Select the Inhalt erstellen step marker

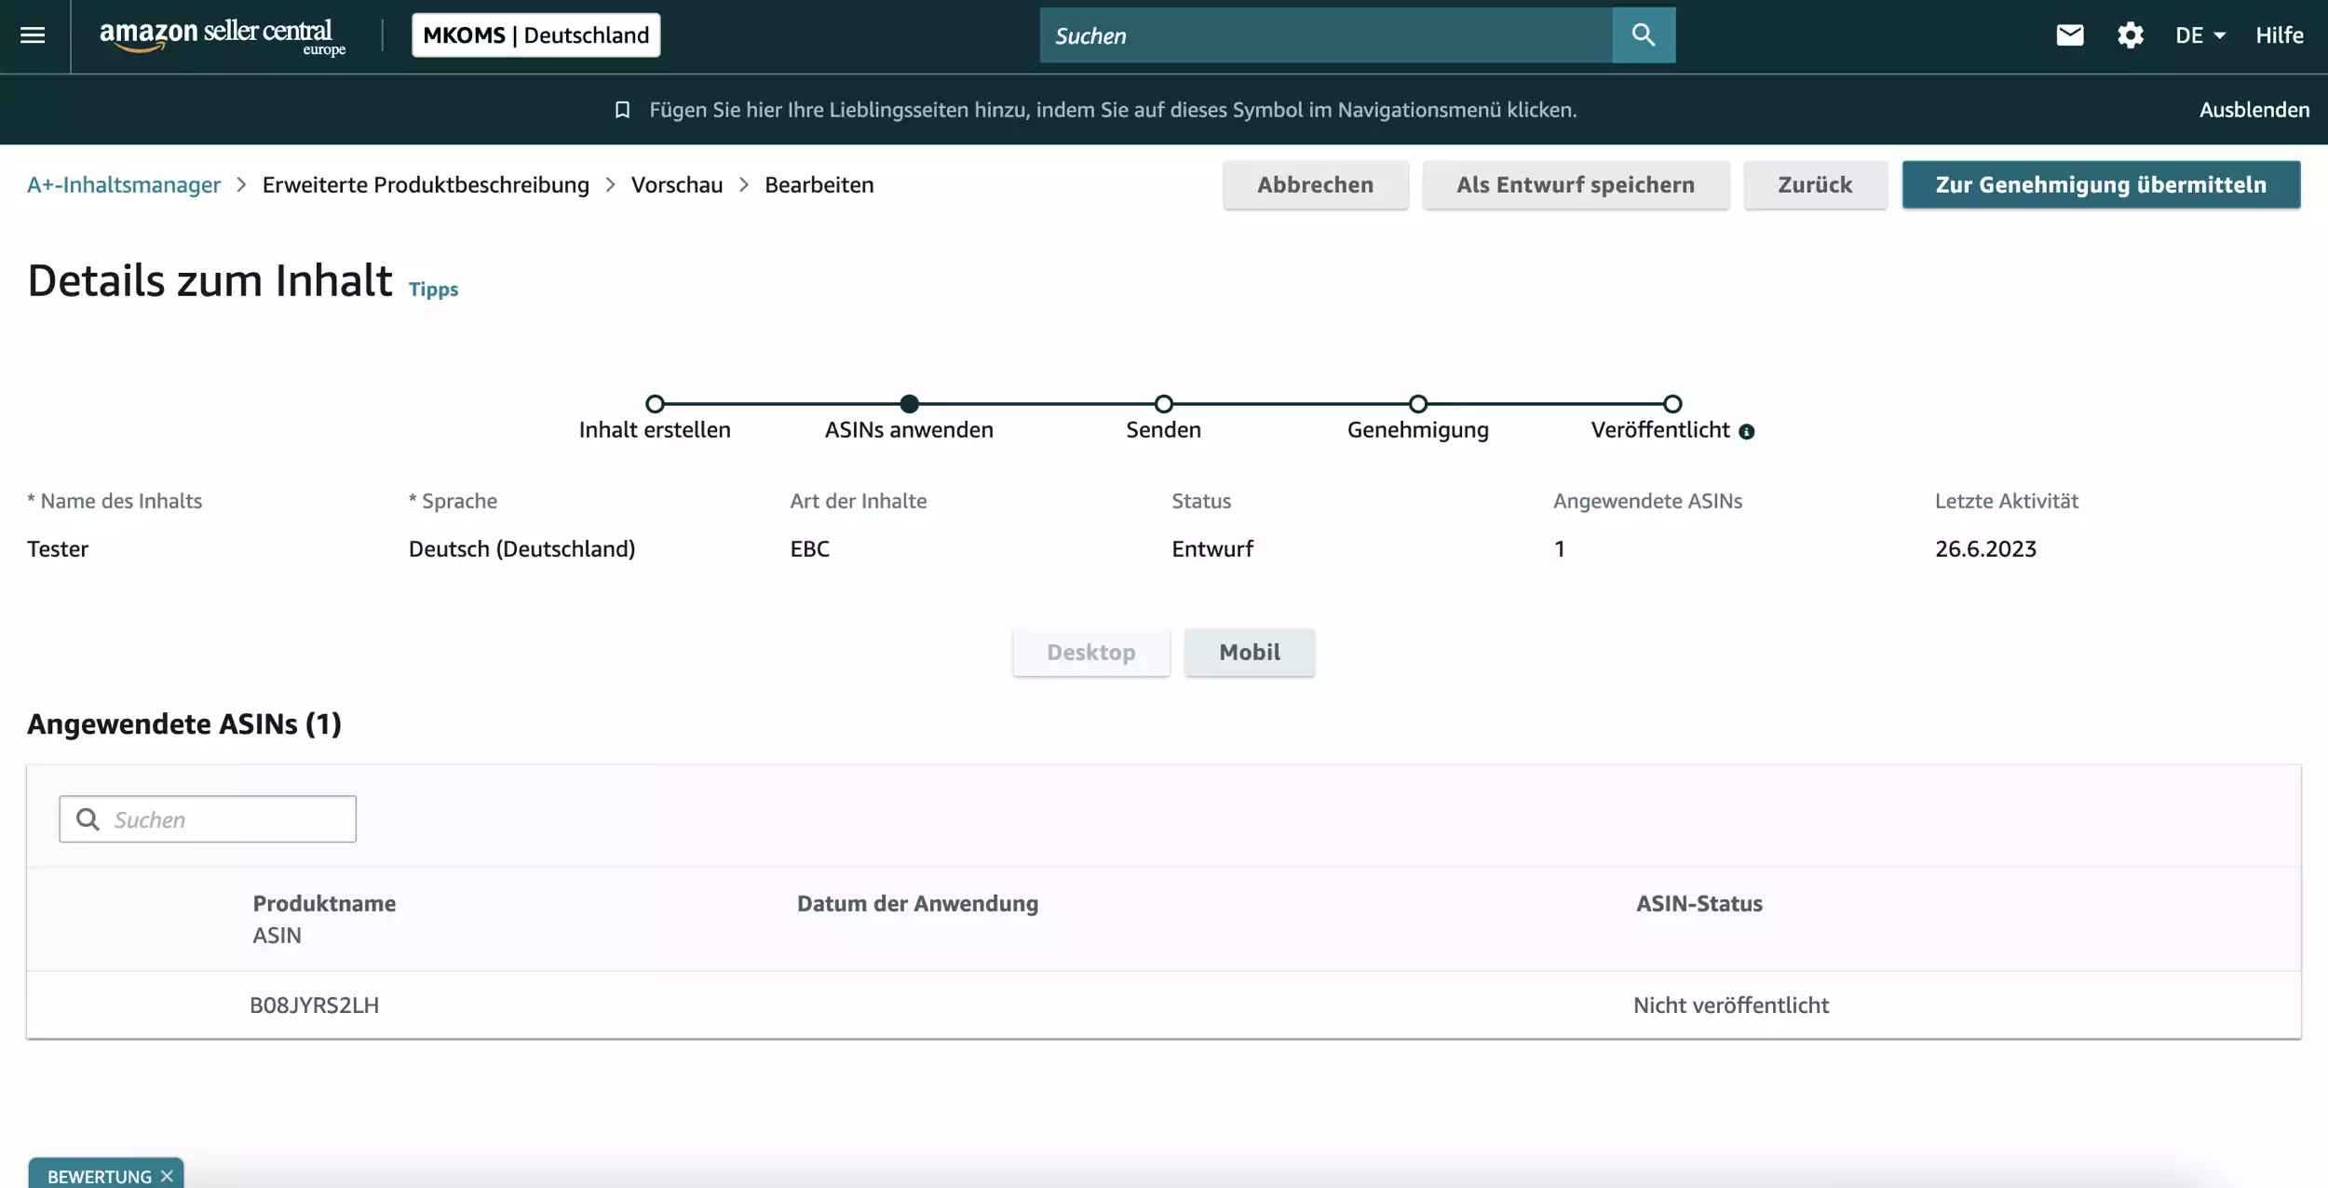(x=655, y=404)
